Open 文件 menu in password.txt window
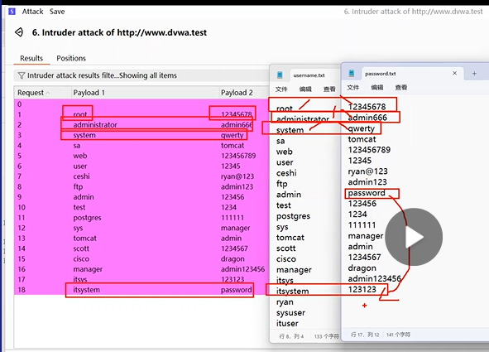The height and width of the screenshot is (352, 489). pos(353,87)
